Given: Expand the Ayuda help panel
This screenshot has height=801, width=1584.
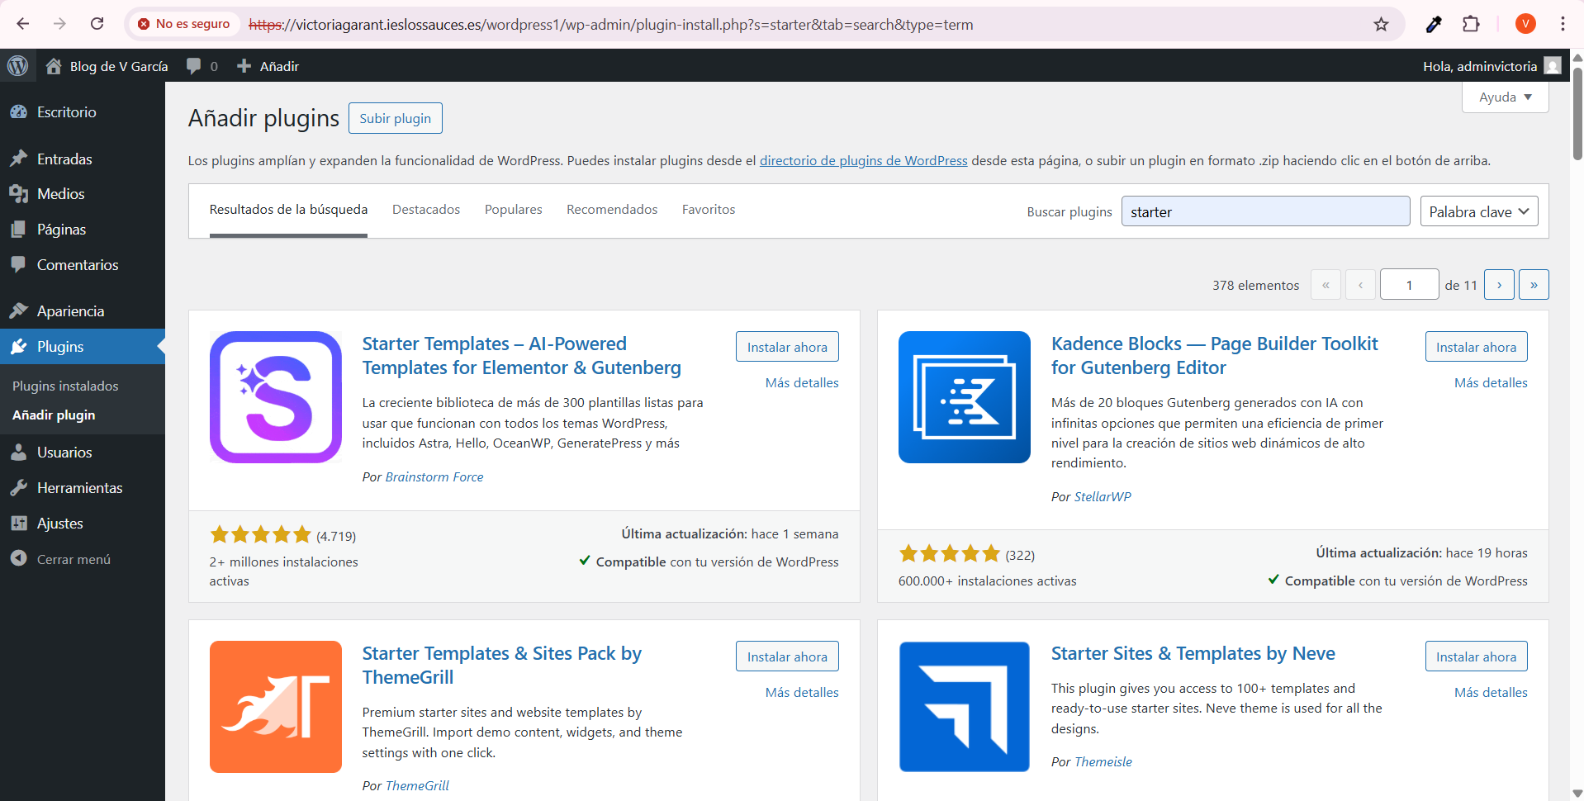Looking at the screenshot, I should [x=1505, y=97].
